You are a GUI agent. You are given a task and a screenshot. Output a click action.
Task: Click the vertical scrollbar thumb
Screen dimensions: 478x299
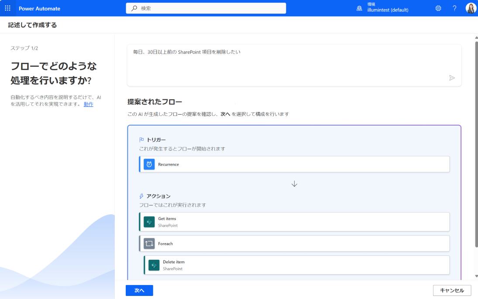[x=476, y=144]
